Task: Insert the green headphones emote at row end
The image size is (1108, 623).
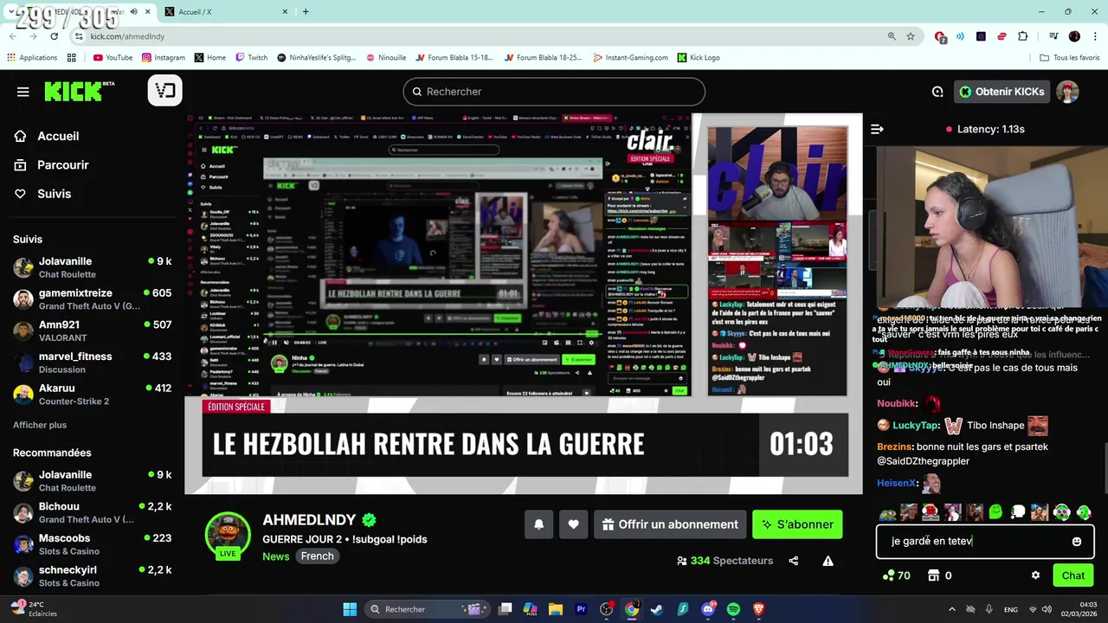Action: (x=1084, y=512)
